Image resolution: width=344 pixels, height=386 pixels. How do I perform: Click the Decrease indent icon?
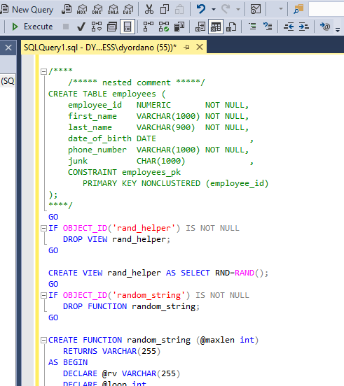click(x=288, y=27)
